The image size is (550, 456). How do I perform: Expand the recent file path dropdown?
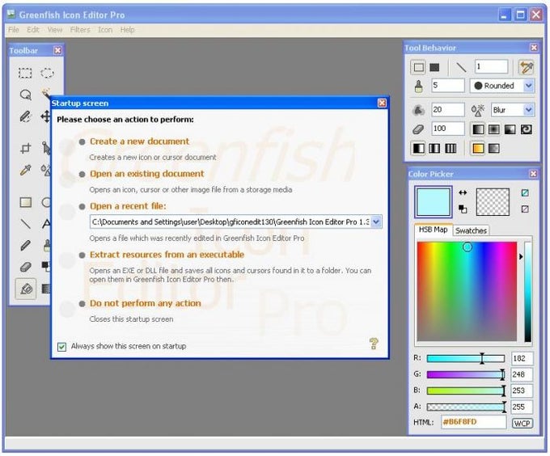(x=376, y=222)
